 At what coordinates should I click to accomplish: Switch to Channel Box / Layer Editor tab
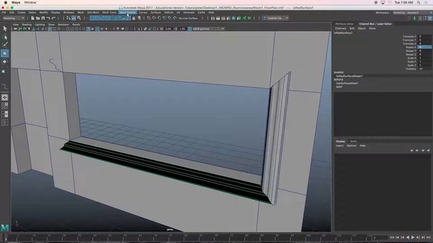(375, 24)
